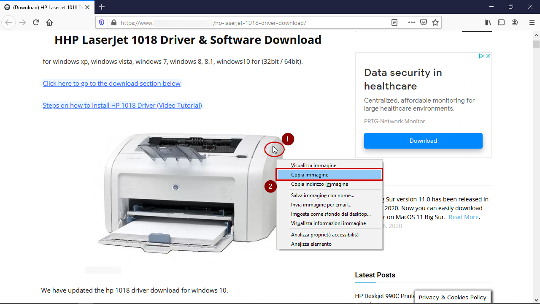Viewport: 540px width, 304px height.
Task: Follow 'Click here to go to the download section below'
Action: tap(112, 84)
